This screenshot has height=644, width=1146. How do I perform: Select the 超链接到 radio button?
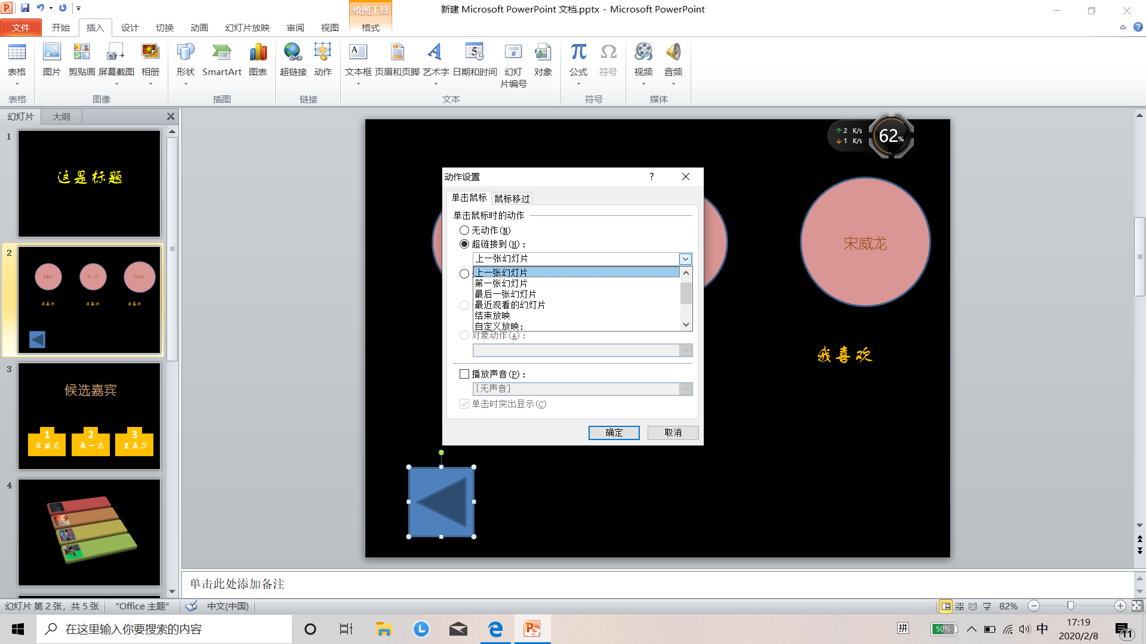[x=464, y=244]
